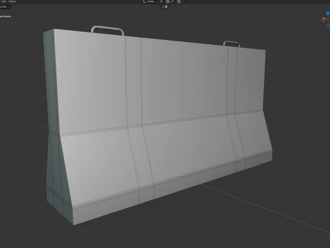
Task: Open the Select Box tool dropdown
Action: (x=5, y=7)
